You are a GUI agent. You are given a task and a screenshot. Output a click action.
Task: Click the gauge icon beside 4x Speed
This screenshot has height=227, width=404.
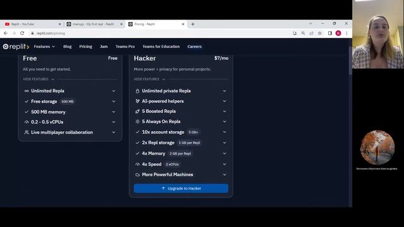click(138, 164)
